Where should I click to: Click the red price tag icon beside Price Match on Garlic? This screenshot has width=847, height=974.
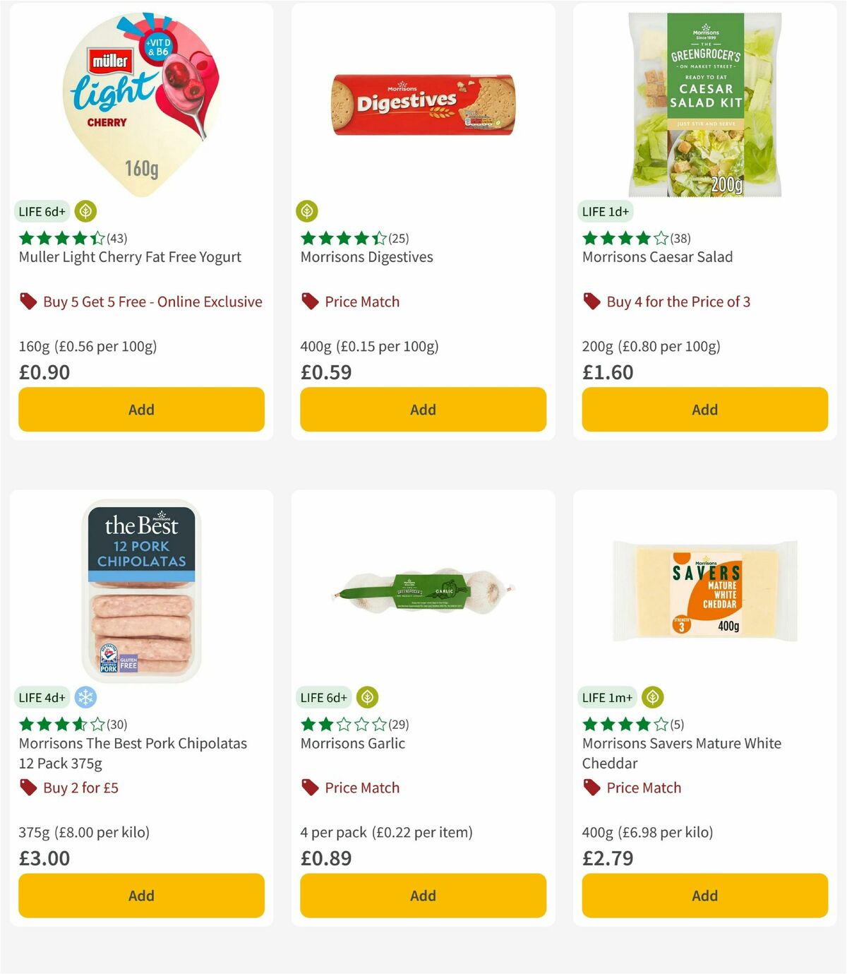[x=308, y=787]
